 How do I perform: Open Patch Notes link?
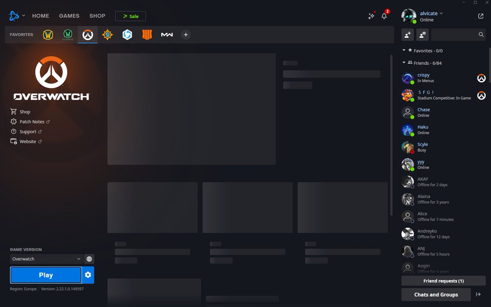click(30, 122)
